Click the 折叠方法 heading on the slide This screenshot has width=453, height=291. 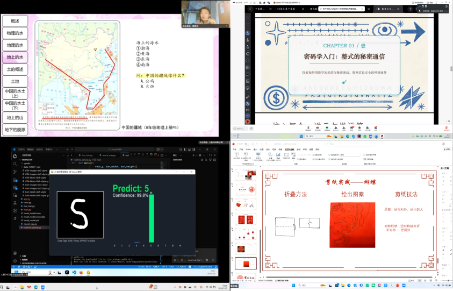(296, 194)
